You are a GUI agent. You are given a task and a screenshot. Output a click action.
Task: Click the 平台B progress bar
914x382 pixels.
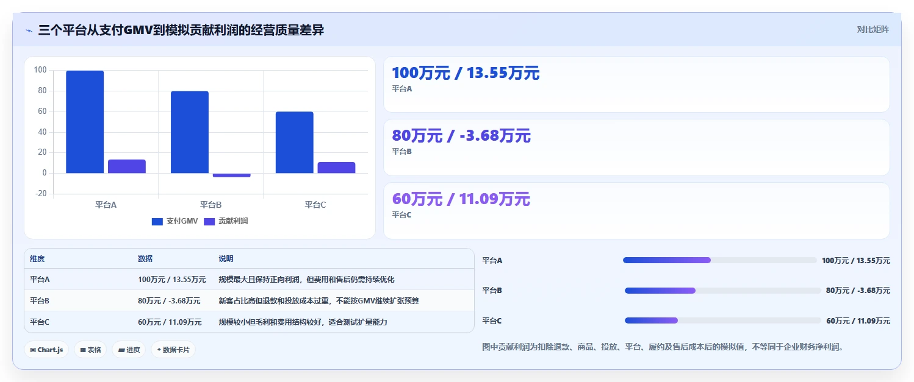click(x=722, y=291)
